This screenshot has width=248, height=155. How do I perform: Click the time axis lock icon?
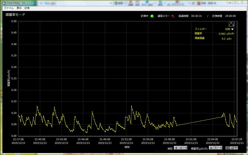(x=176, y=148)
